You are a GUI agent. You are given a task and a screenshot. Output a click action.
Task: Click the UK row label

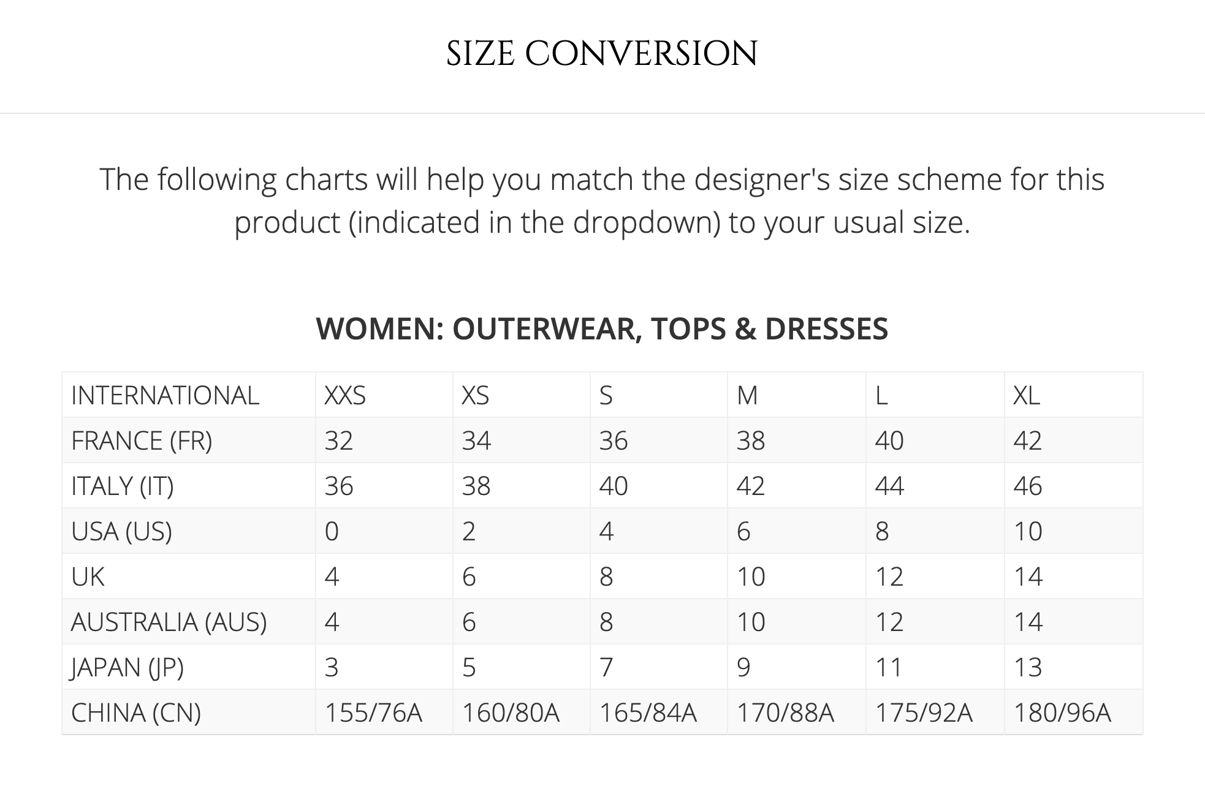(x=189, y=577)
